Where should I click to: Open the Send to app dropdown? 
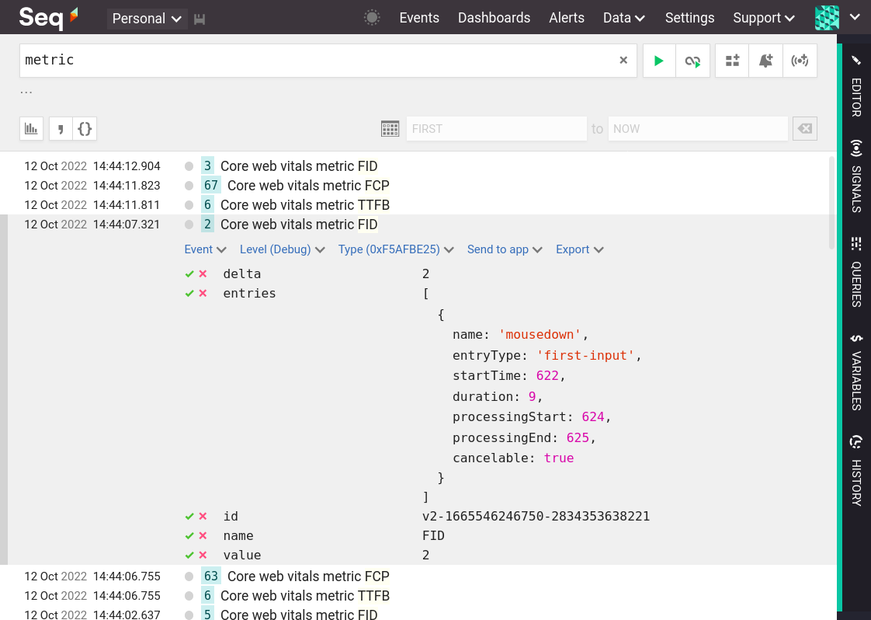point(505,249)
